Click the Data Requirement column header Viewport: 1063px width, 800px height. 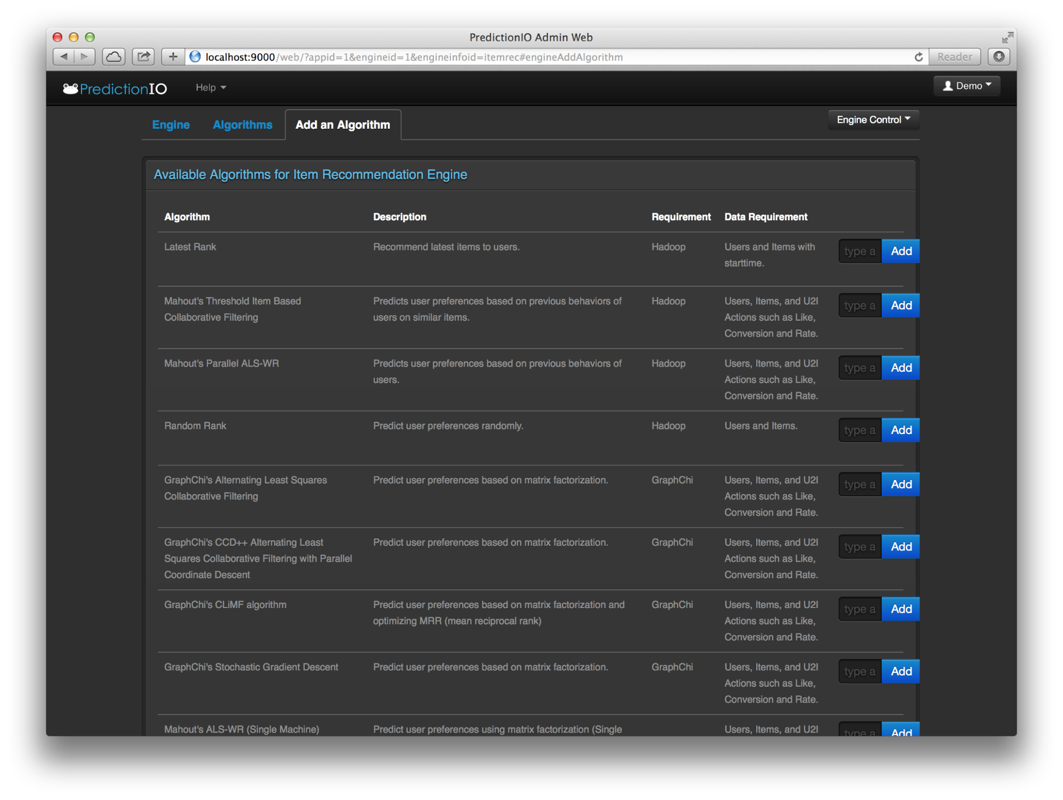coord(766,217)
